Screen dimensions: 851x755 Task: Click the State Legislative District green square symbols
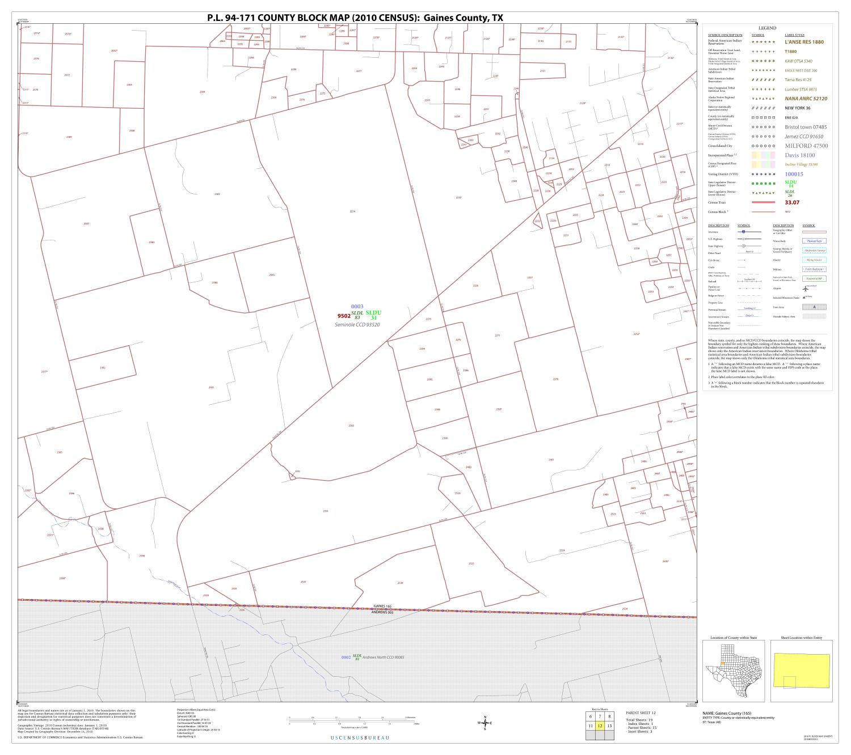click(x=763, y=184)
